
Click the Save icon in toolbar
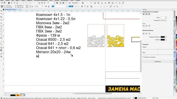coord(9,3)
